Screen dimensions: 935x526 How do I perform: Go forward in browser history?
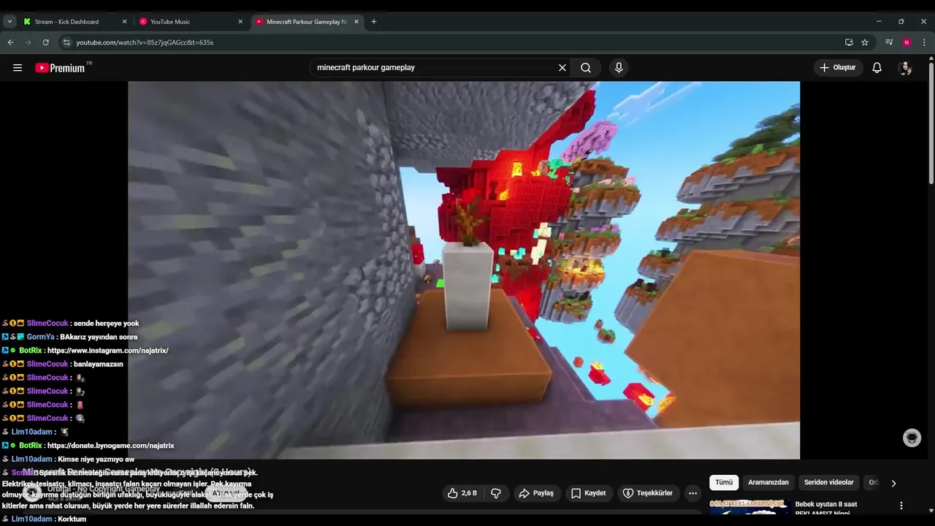pos(28,42)
